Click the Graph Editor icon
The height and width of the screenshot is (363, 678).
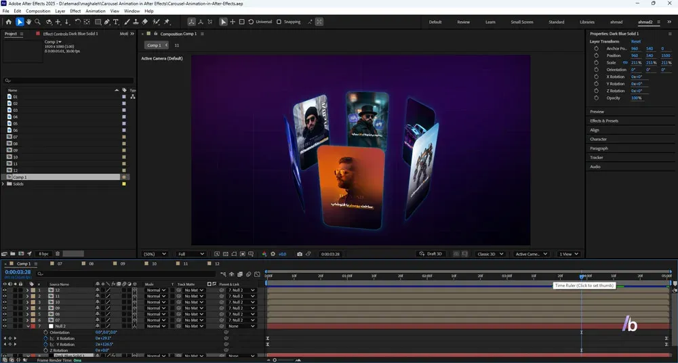pyautogui.click(x=257, y=274)
